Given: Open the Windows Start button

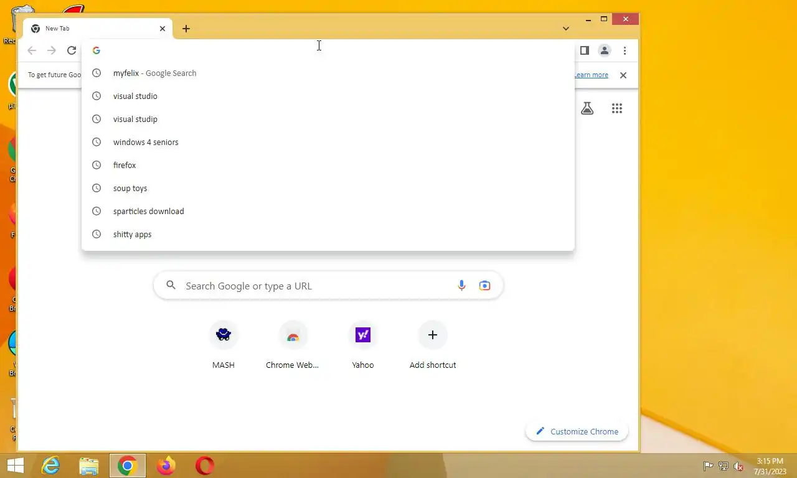Looking at the screenshot, I should point(15,466).
